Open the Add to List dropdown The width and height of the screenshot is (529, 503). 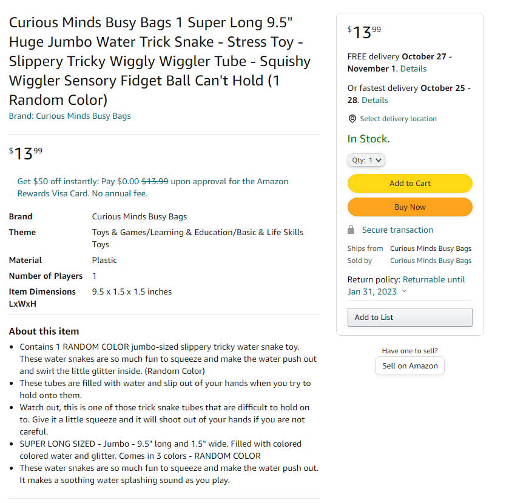coord(409,317)
